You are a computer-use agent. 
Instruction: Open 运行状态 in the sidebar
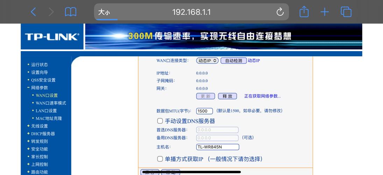39,65
